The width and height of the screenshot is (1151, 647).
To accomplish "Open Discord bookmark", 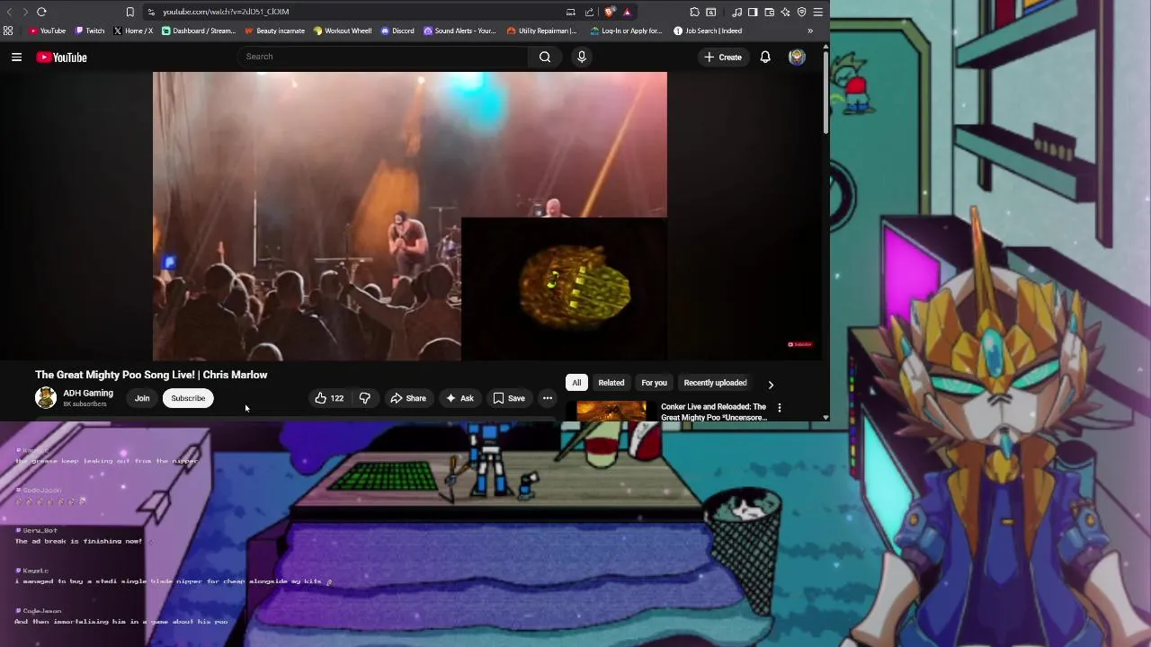I will [x=397, y=31].
